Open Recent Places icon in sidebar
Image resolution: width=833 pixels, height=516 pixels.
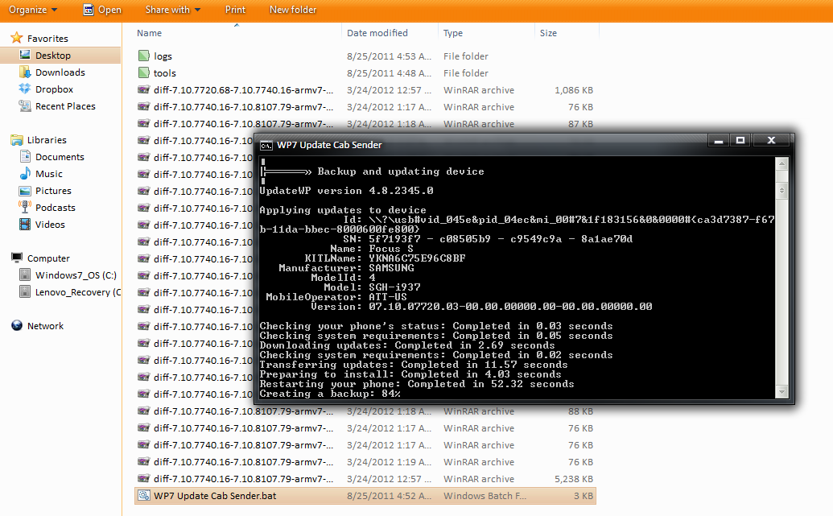(x=25, y=105)
